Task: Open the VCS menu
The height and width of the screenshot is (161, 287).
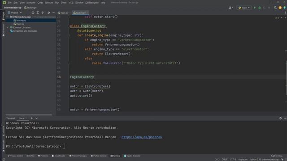Action: point(71,3)
